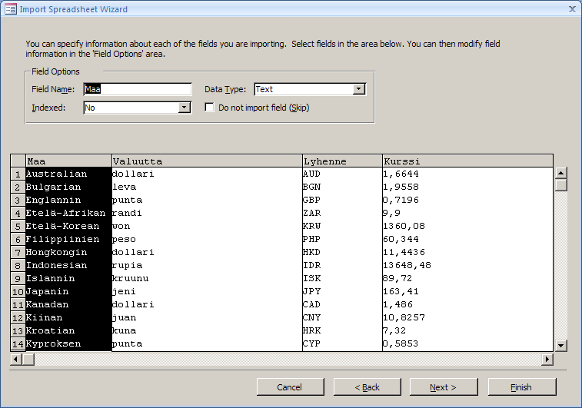
Task: Click the GBP abbreviation cell
Action: tap(342, 200)
